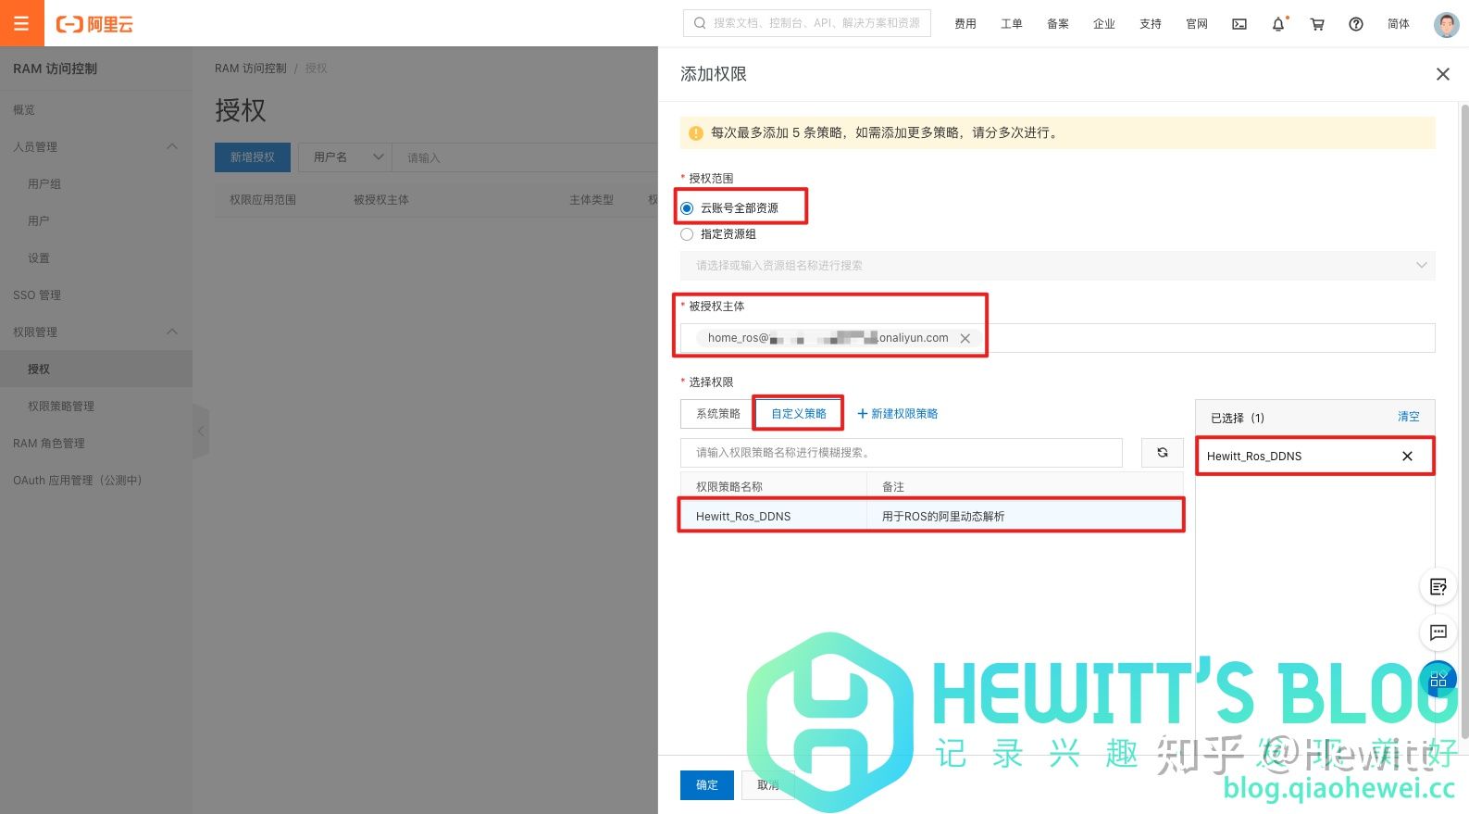Switch to the 系统策略 tab
The width and height of the screenshot is (1469, 814).
click(718, 414)
